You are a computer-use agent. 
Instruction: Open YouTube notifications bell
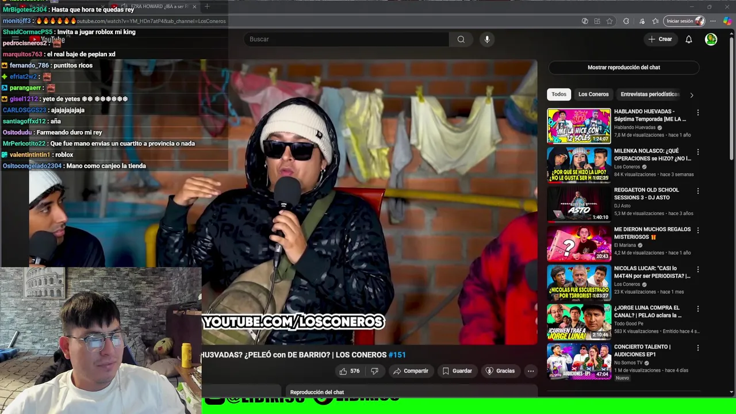point(688,39)
